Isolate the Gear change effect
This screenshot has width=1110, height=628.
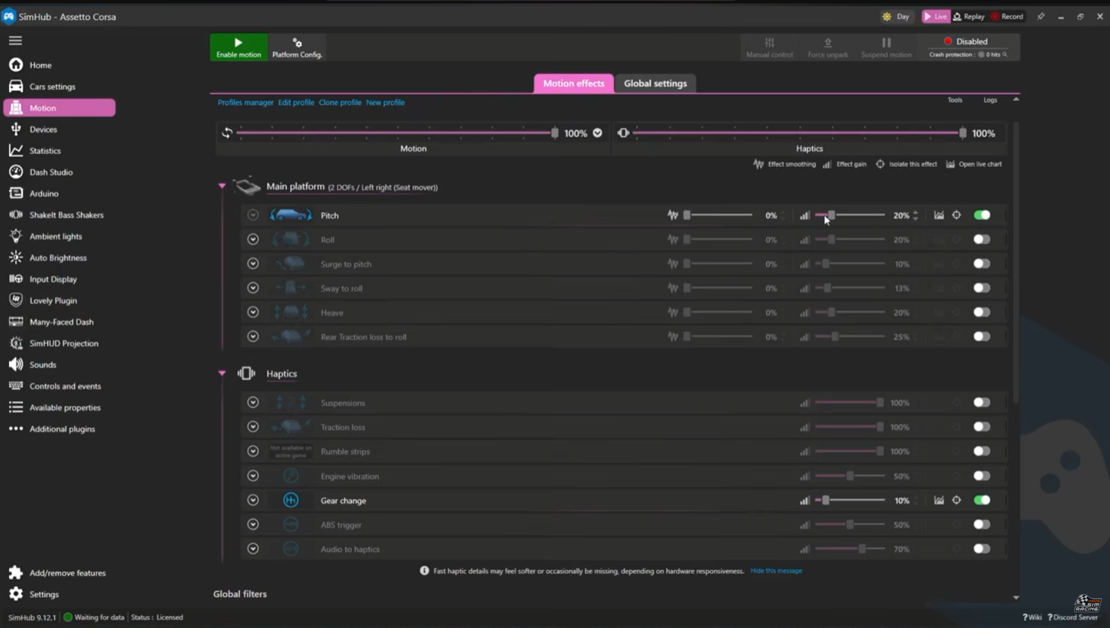pos(957,500)
